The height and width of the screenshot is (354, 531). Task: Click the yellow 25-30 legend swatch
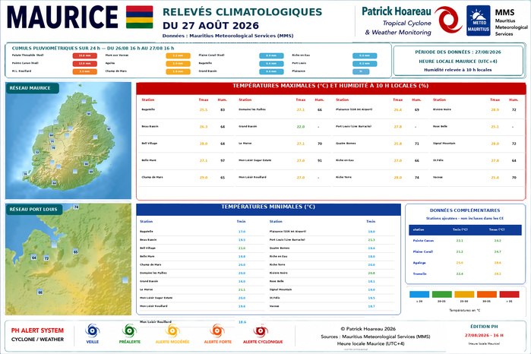coord(464,295)
